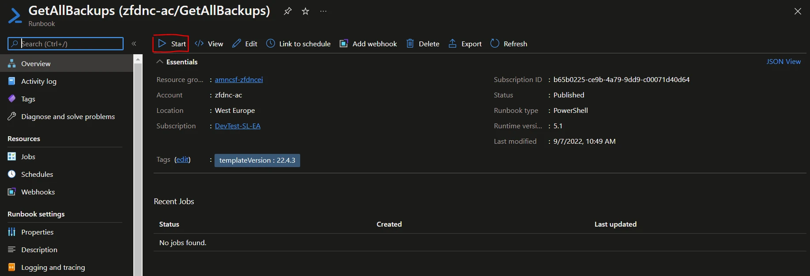Delete the runbook using the trash button
This screenshot has height=276, width=810.
(x=423, y=44)
